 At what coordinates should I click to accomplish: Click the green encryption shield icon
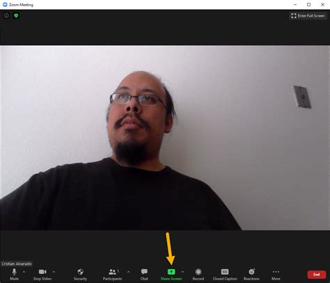coord(16,15)
